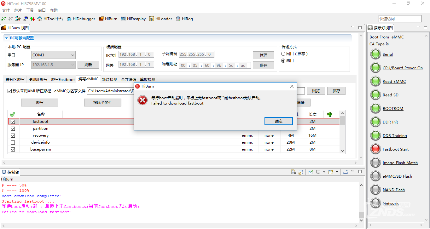Click the grey disconnect icon in toolbar
Image resolution: width=430 pixels, height=229 pixels.
[x=11, y=19]
